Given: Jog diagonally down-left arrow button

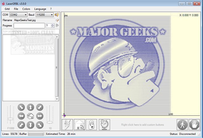Looking at the screenshot, I should click(x=21, y=125).
